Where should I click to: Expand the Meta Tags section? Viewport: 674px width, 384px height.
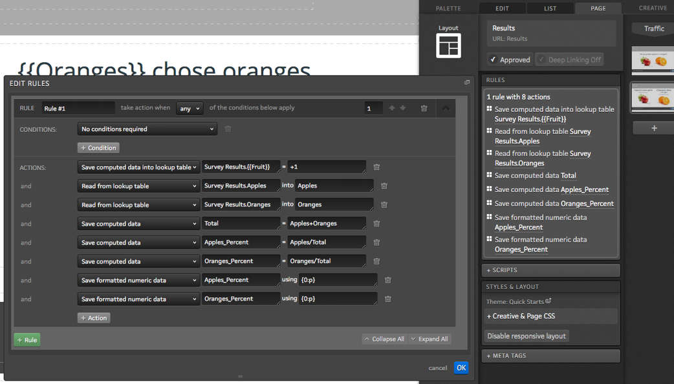coord(550,356)
